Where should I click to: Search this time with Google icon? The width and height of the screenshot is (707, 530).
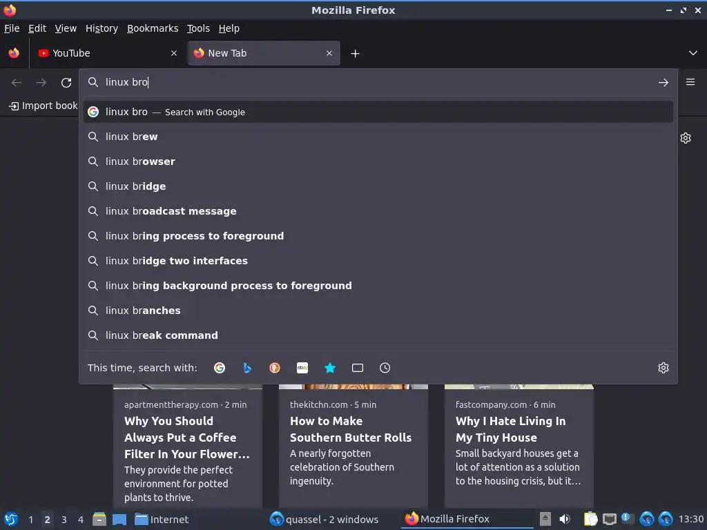[x=220, y=368]
